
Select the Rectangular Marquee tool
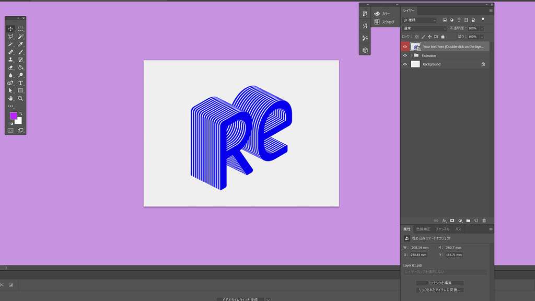coord(20,29)
